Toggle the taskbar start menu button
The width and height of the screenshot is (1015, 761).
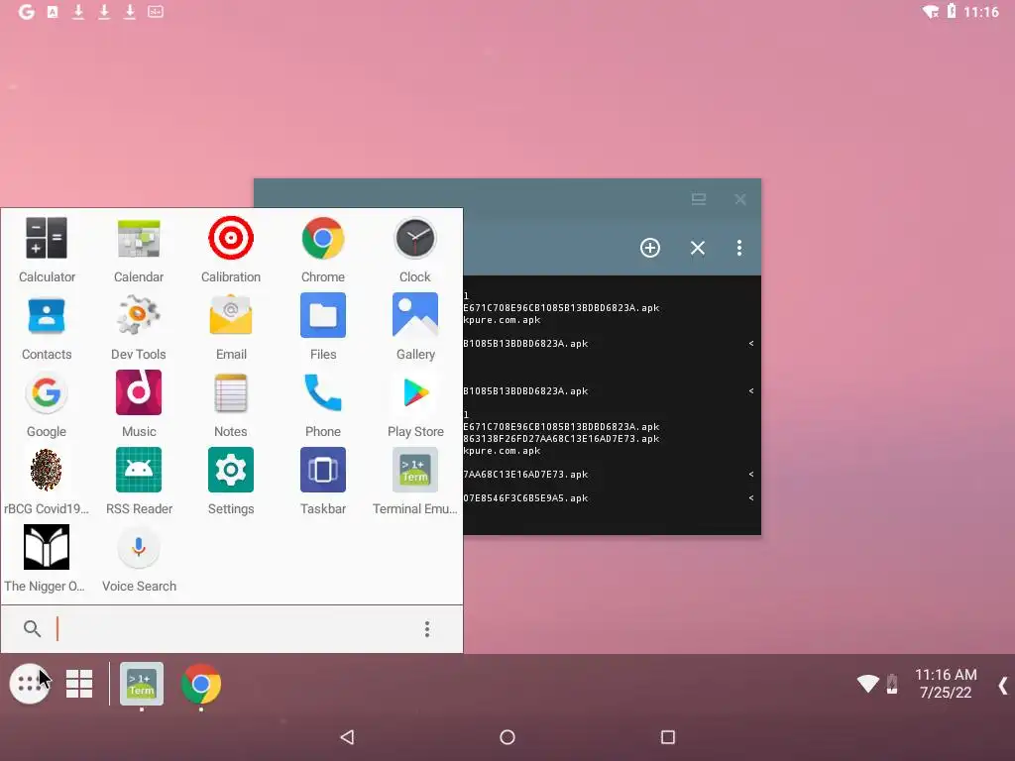coord(29,684)
